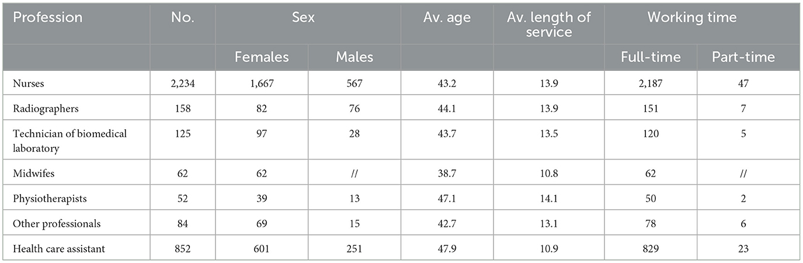Click the Profession column header
Viewport: 803px width, 263px height.
pos(48,18)
